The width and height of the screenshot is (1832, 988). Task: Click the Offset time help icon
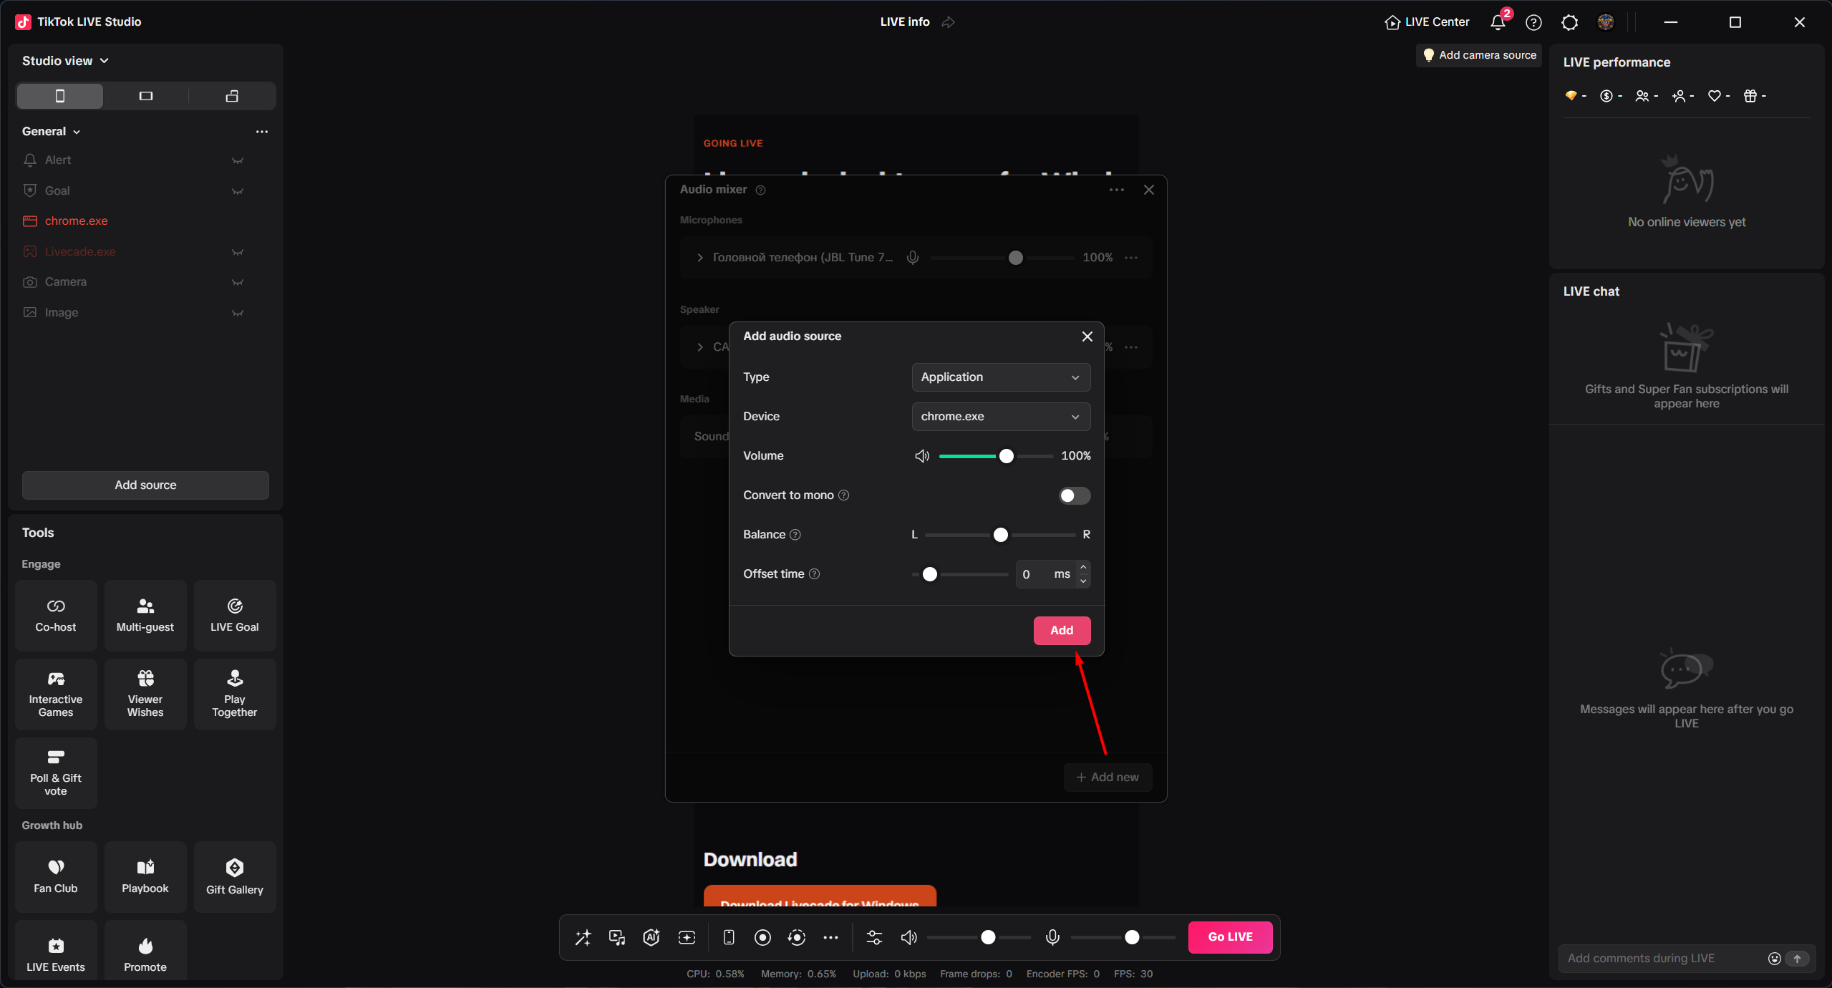coord(814,574)
